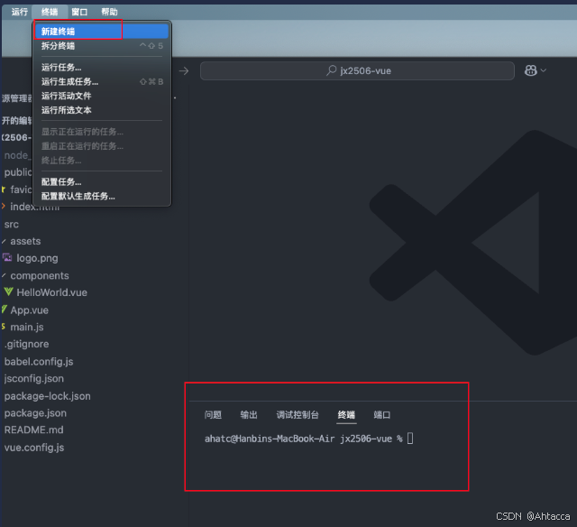Expand the public folder

coord(18,172)
